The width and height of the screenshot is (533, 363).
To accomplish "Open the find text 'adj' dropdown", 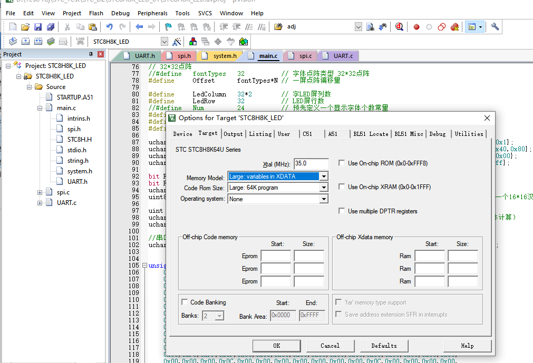I will point(358,27).
